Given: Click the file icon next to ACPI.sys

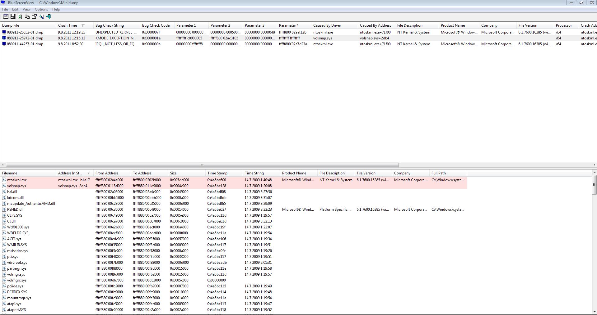Looking at the screenshot, I should pyautogui.click(x=4, y=239).
